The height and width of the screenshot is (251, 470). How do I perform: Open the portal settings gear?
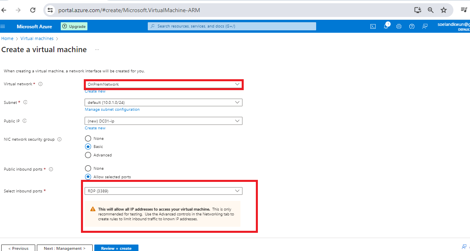coord(399,26)
